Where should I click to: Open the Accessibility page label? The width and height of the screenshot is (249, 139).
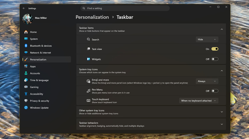(x=36, y=94)
